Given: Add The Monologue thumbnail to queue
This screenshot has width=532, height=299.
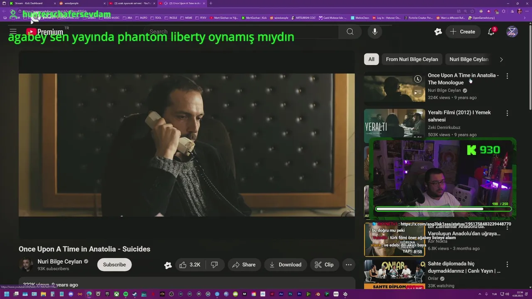Looking at the screenshot, I should click(x=418, y=92).
